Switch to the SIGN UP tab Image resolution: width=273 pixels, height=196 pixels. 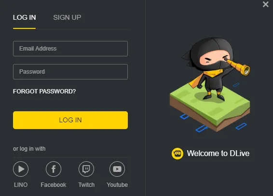coord(67,17)
